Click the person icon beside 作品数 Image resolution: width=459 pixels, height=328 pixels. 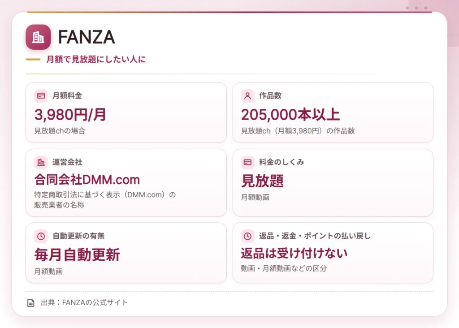(x=247, y=96)
